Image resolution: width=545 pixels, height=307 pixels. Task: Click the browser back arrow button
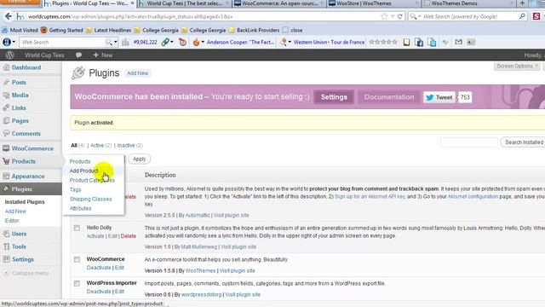tap(8, 16)
